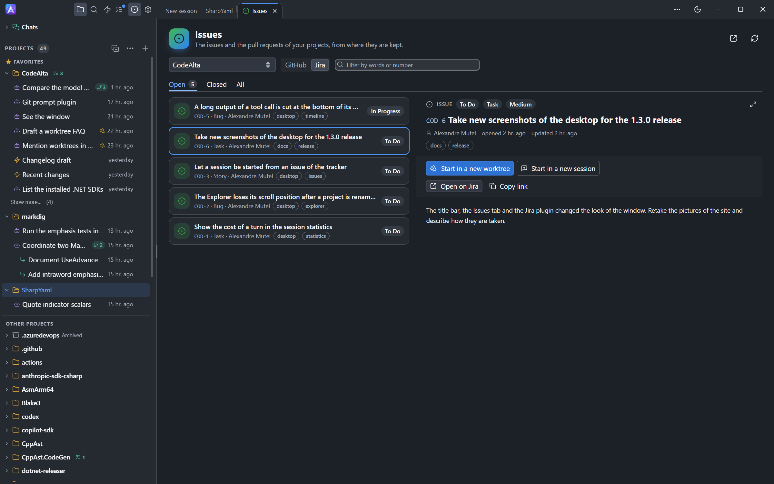Click Show more... under CodeAlta
The height and width of the screenshot is (484, 774).
pyautogui.click(x=26, y=202)
